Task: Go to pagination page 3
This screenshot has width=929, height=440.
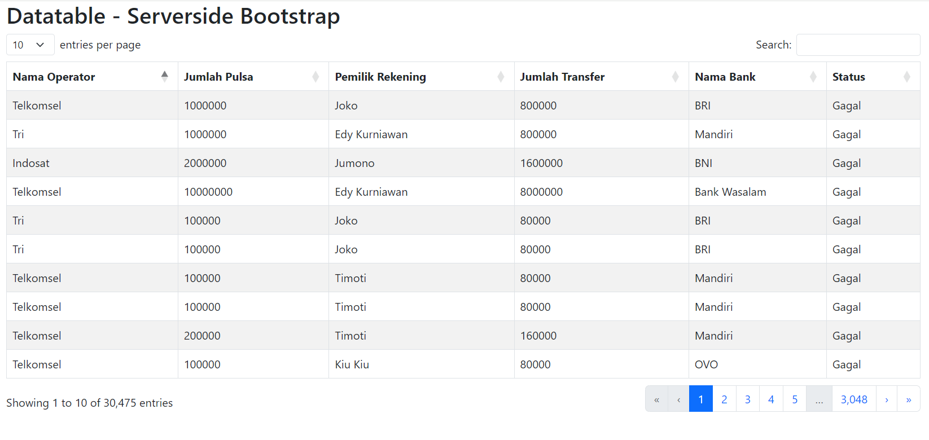Action: tap(748, 399)
